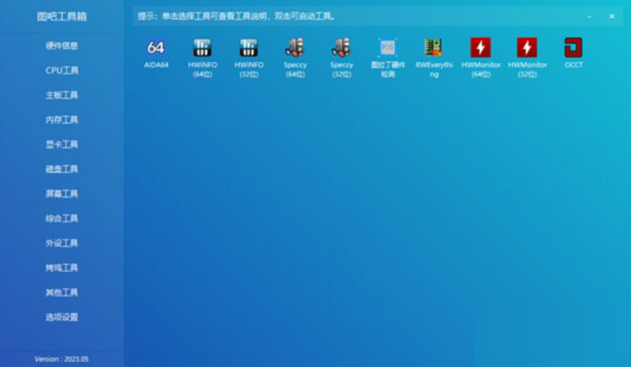Screen dimensions: 631x367
Task: Select the HWMonitor (64位) icon
Action: click(x=480, y=48)
